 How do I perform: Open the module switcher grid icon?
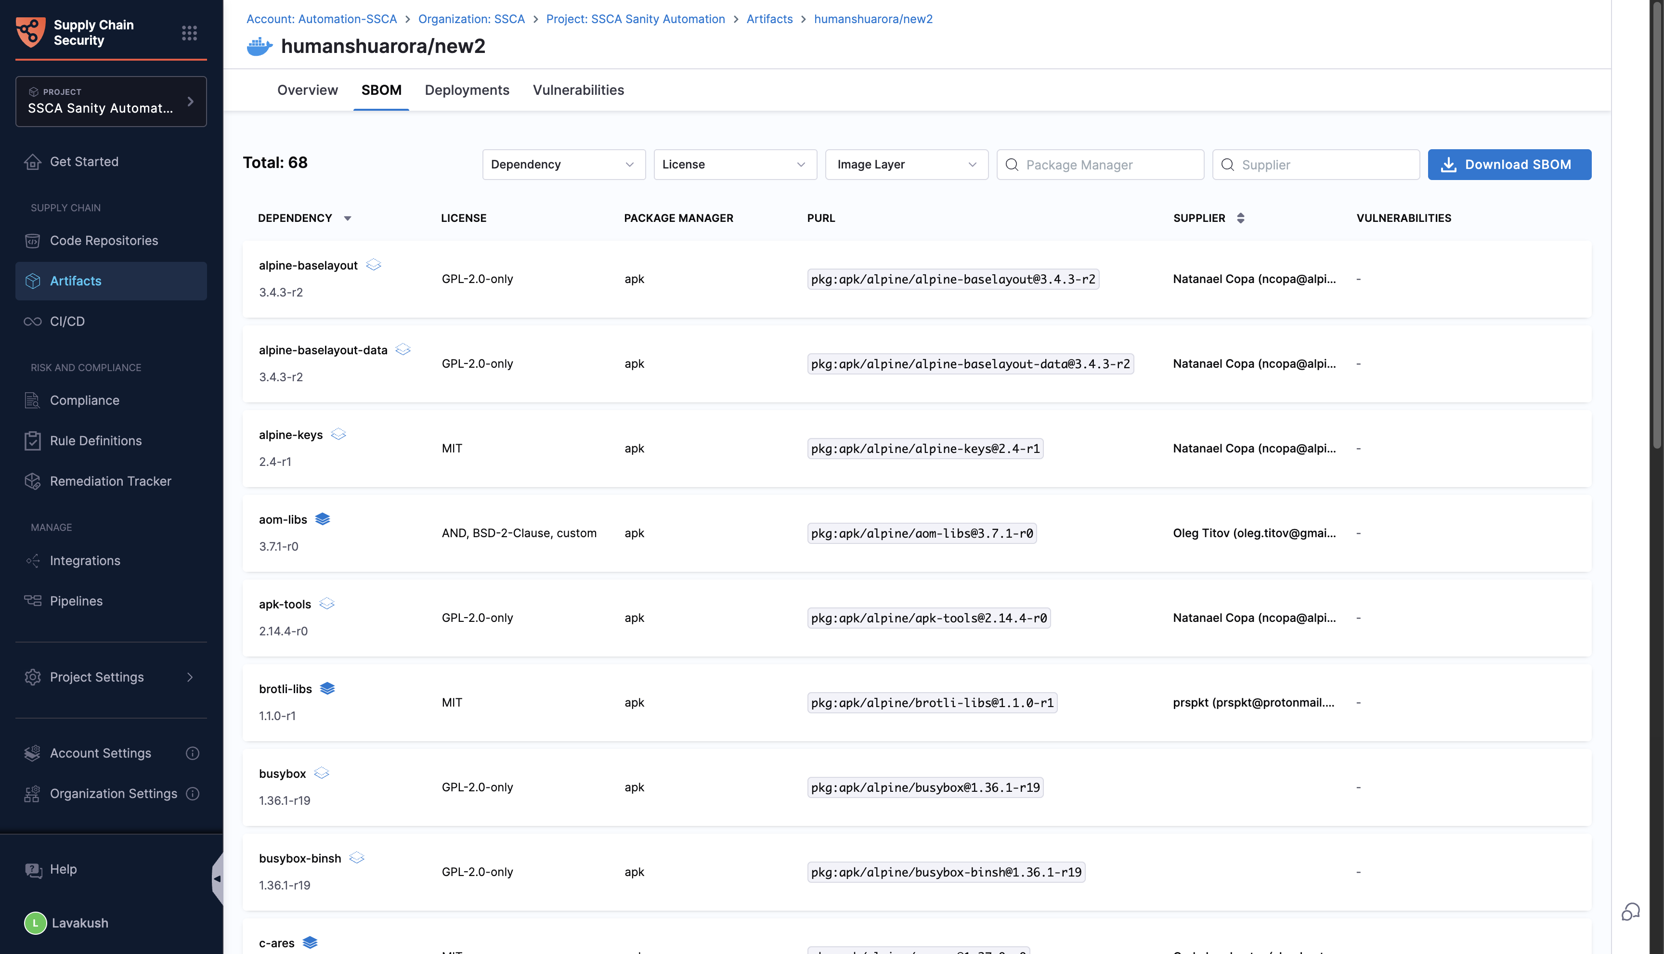pos(189,33)
